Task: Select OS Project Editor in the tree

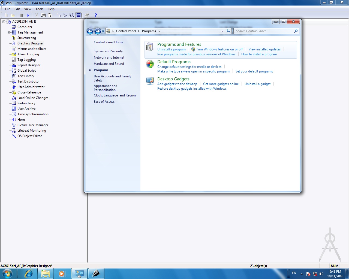Action: click(30, 136)
